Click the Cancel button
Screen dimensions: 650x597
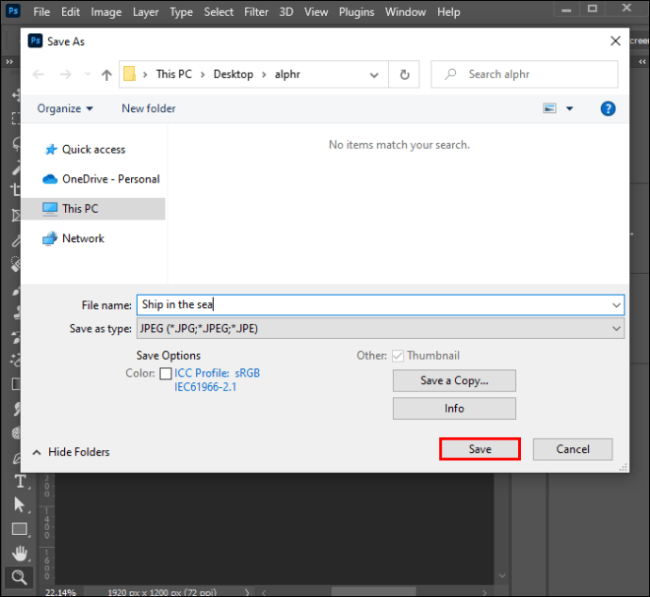(x=573, y=449)
